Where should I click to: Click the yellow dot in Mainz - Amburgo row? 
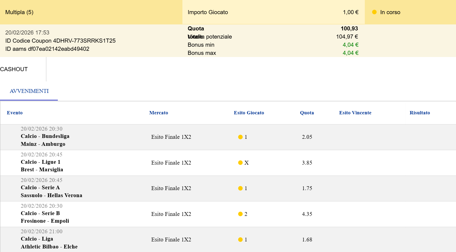point(240,137)
